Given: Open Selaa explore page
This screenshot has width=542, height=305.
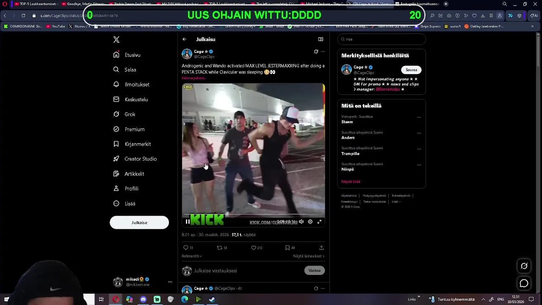Looking at the screenshot, I should (125, 69).
